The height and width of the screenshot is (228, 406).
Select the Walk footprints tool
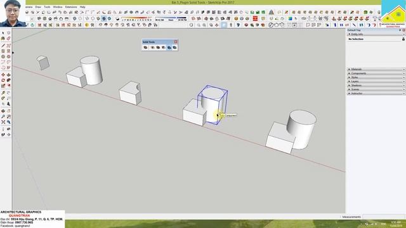coord(3,135)
